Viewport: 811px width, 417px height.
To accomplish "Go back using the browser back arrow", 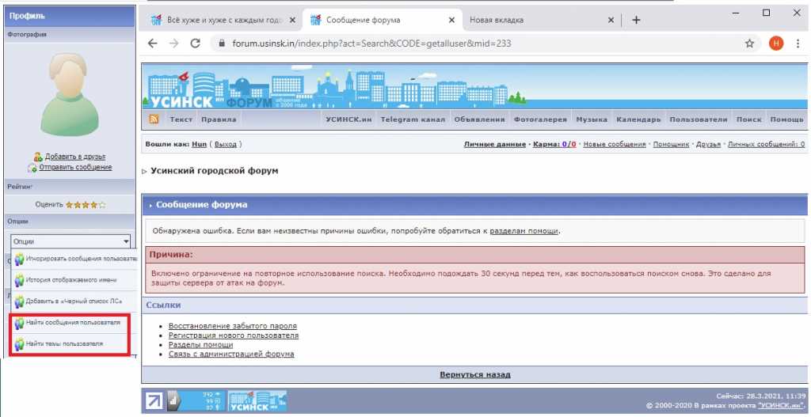I will pos(153,44).
